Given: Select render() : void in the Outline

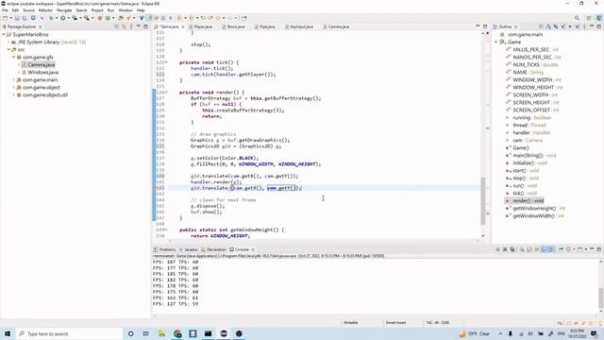Looking at the screenshot, I should coord(528,200).
